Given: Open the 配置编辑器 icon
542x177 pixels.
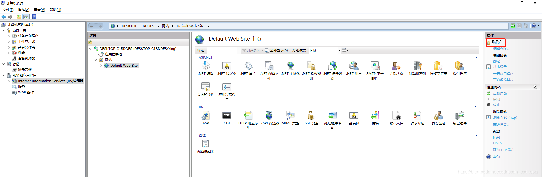Looking at the screenshot, I should click(206, 144).
